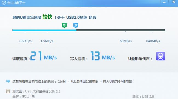
Task: Click the USB2.0高速 stage text
Action: [x=77, y=18]
